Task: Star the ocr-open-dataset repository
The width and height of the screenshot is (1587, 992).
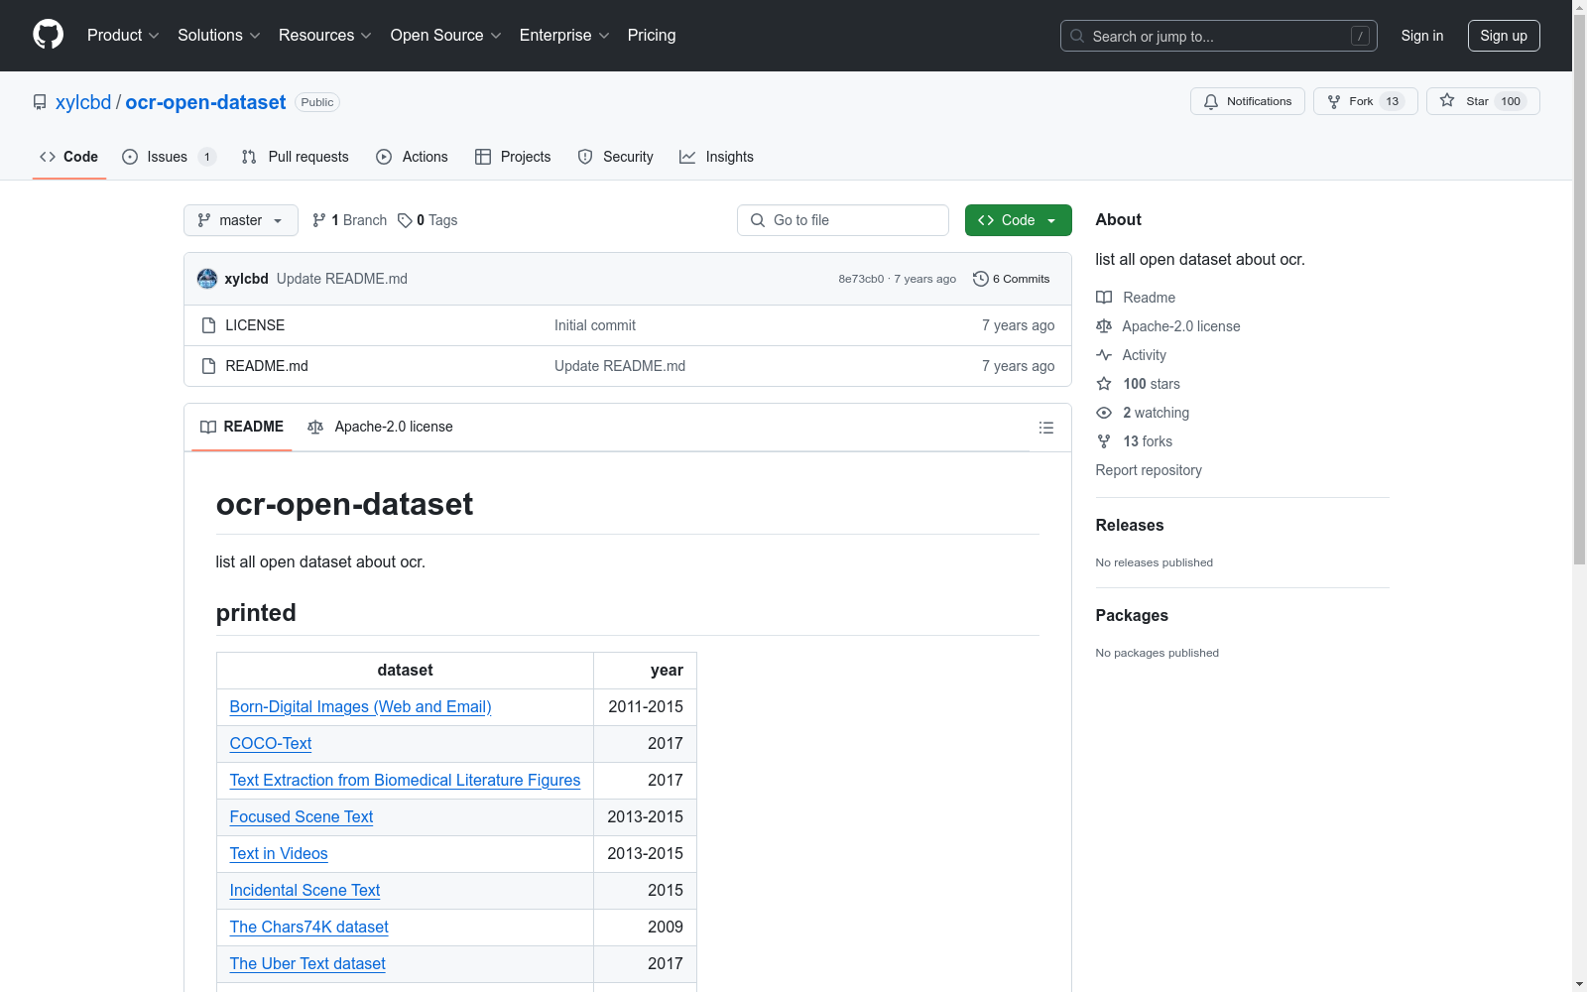Action: (x=1483, y=101)
